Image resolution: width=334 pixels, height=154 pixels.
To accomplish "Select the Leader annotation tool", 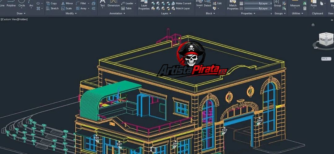I will (x=127, y=3).
